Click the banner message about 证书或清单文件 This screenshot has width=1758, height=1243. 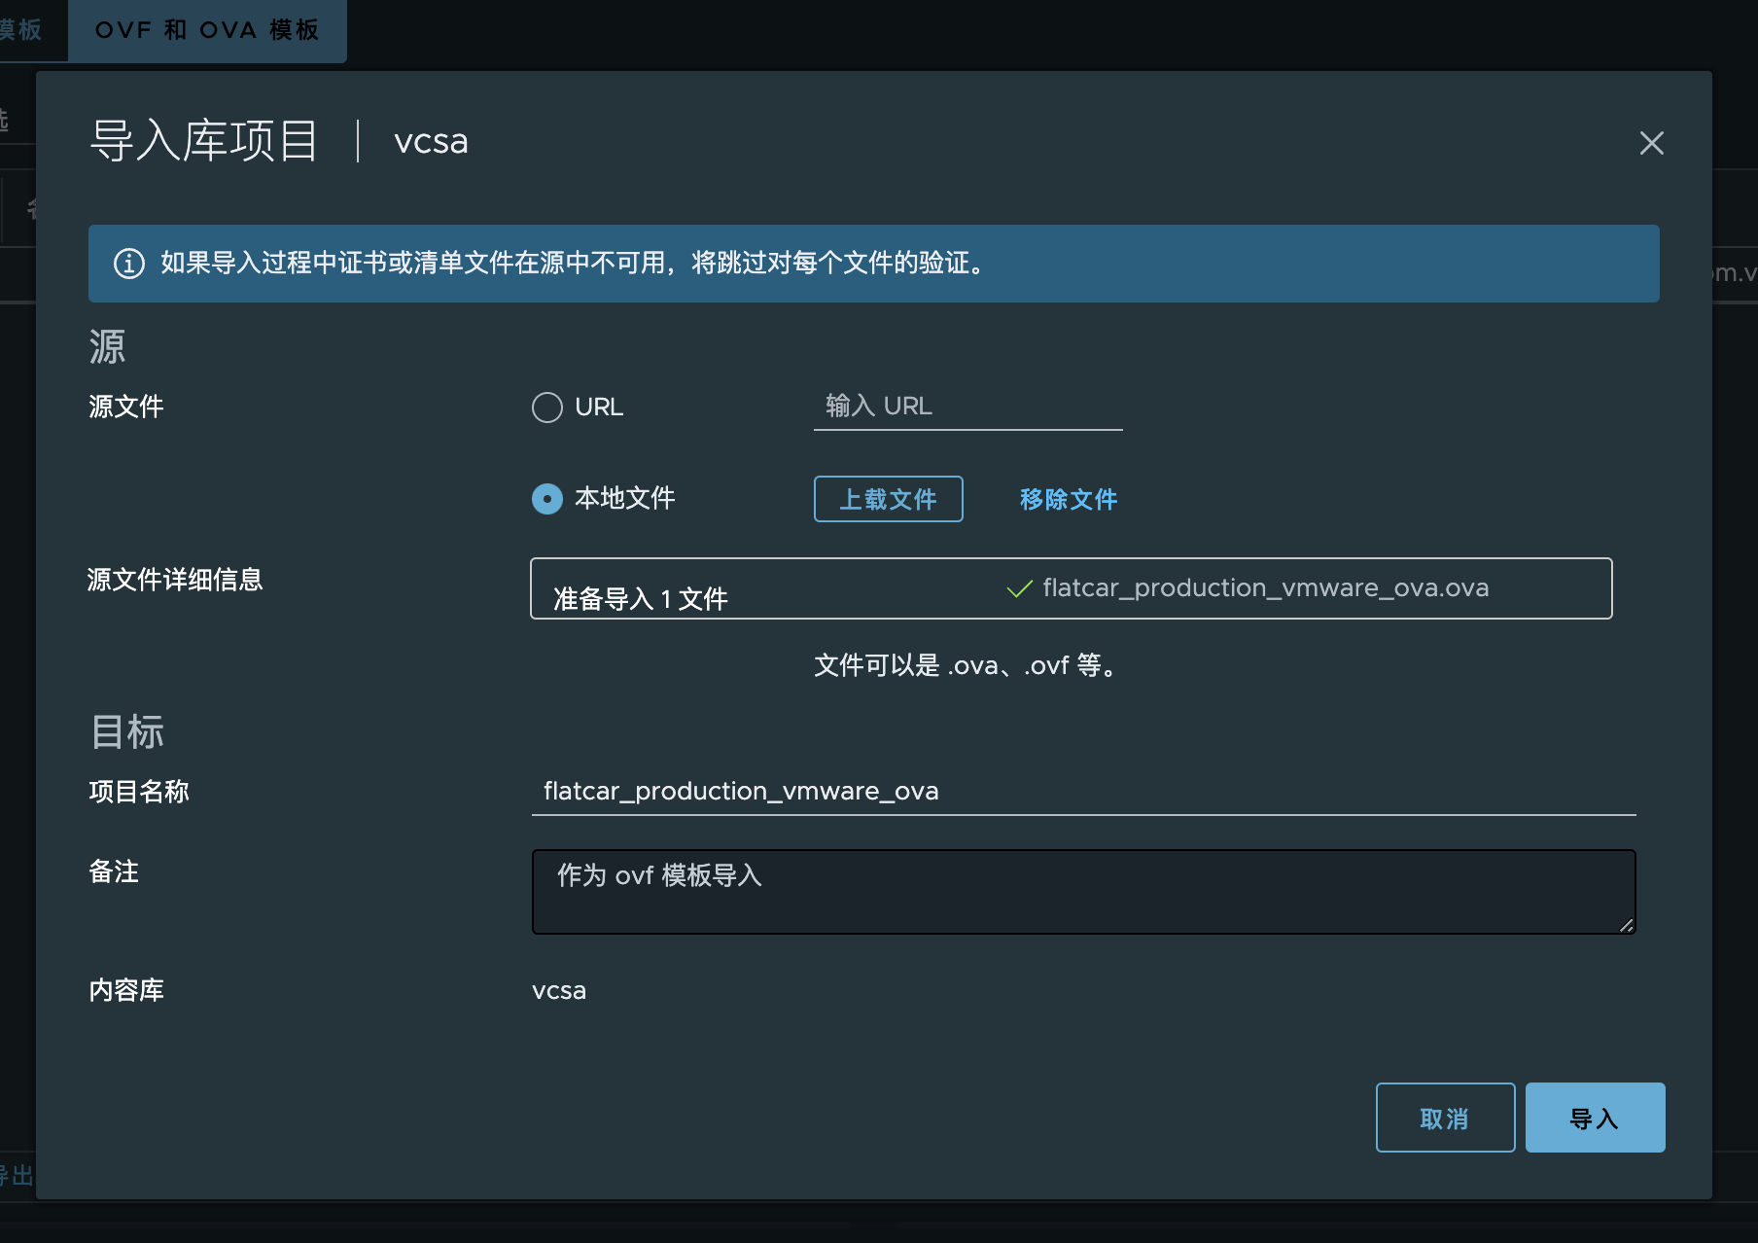coord(574,263)
